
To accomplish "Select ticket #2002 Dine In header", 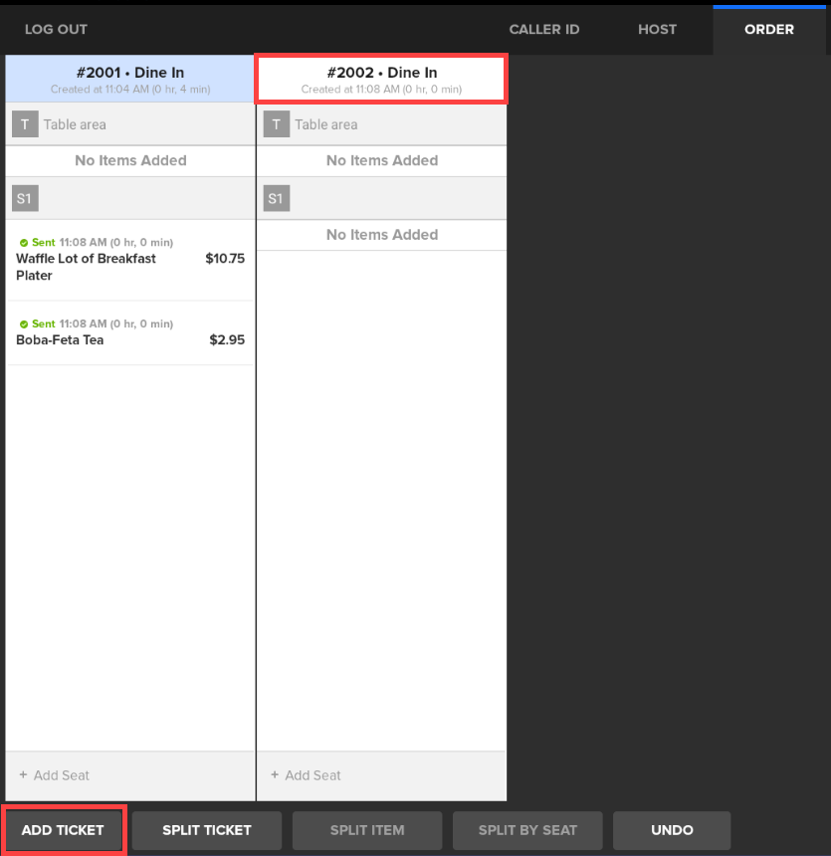I will point(382,79).
